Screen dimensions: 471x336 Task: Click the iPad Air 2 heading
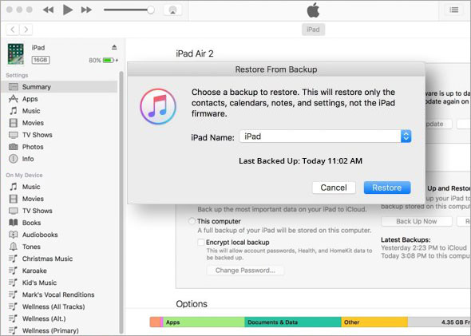(195, 53)
